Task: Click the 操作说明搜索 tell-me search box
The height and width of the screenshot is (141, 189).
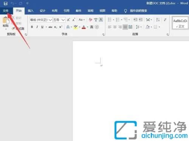Action: (x=138, y=11)
